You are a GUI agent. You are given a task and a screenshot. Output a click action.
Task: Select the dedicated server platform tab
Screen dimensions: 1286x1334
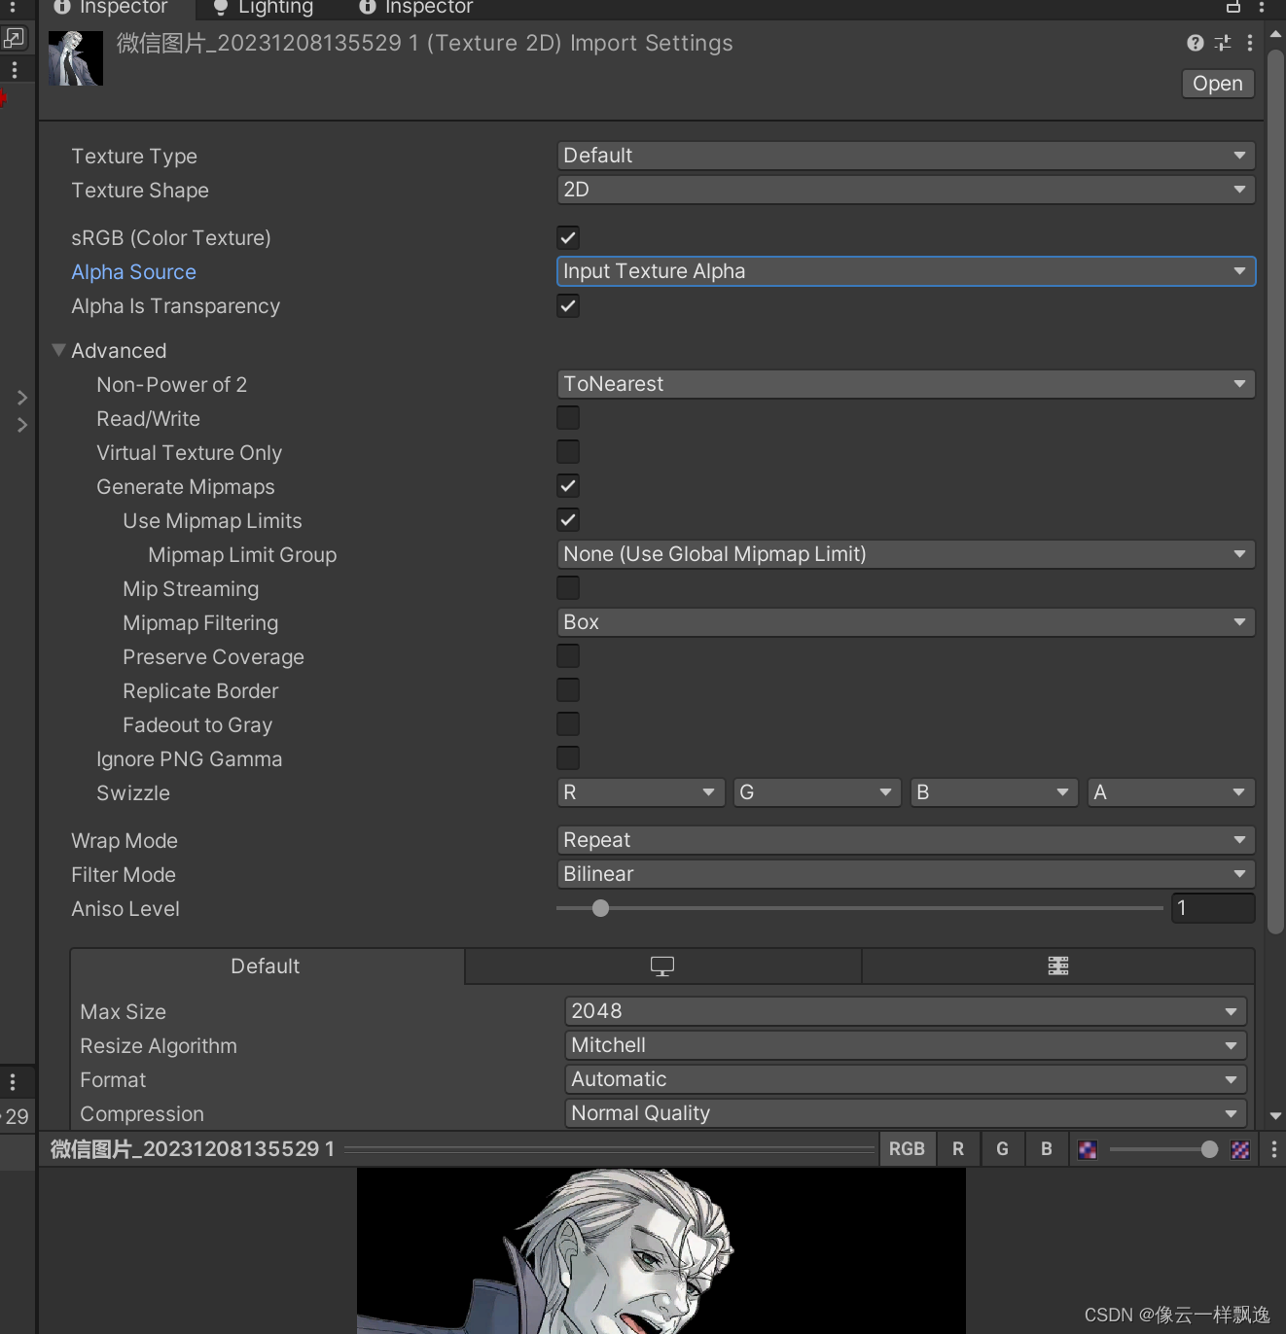pyautogui.click(x=1058, y=966)
